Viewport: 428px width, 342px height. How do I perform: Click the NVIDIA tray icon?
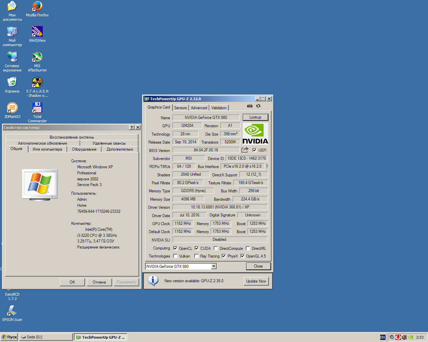pos(410,337)
